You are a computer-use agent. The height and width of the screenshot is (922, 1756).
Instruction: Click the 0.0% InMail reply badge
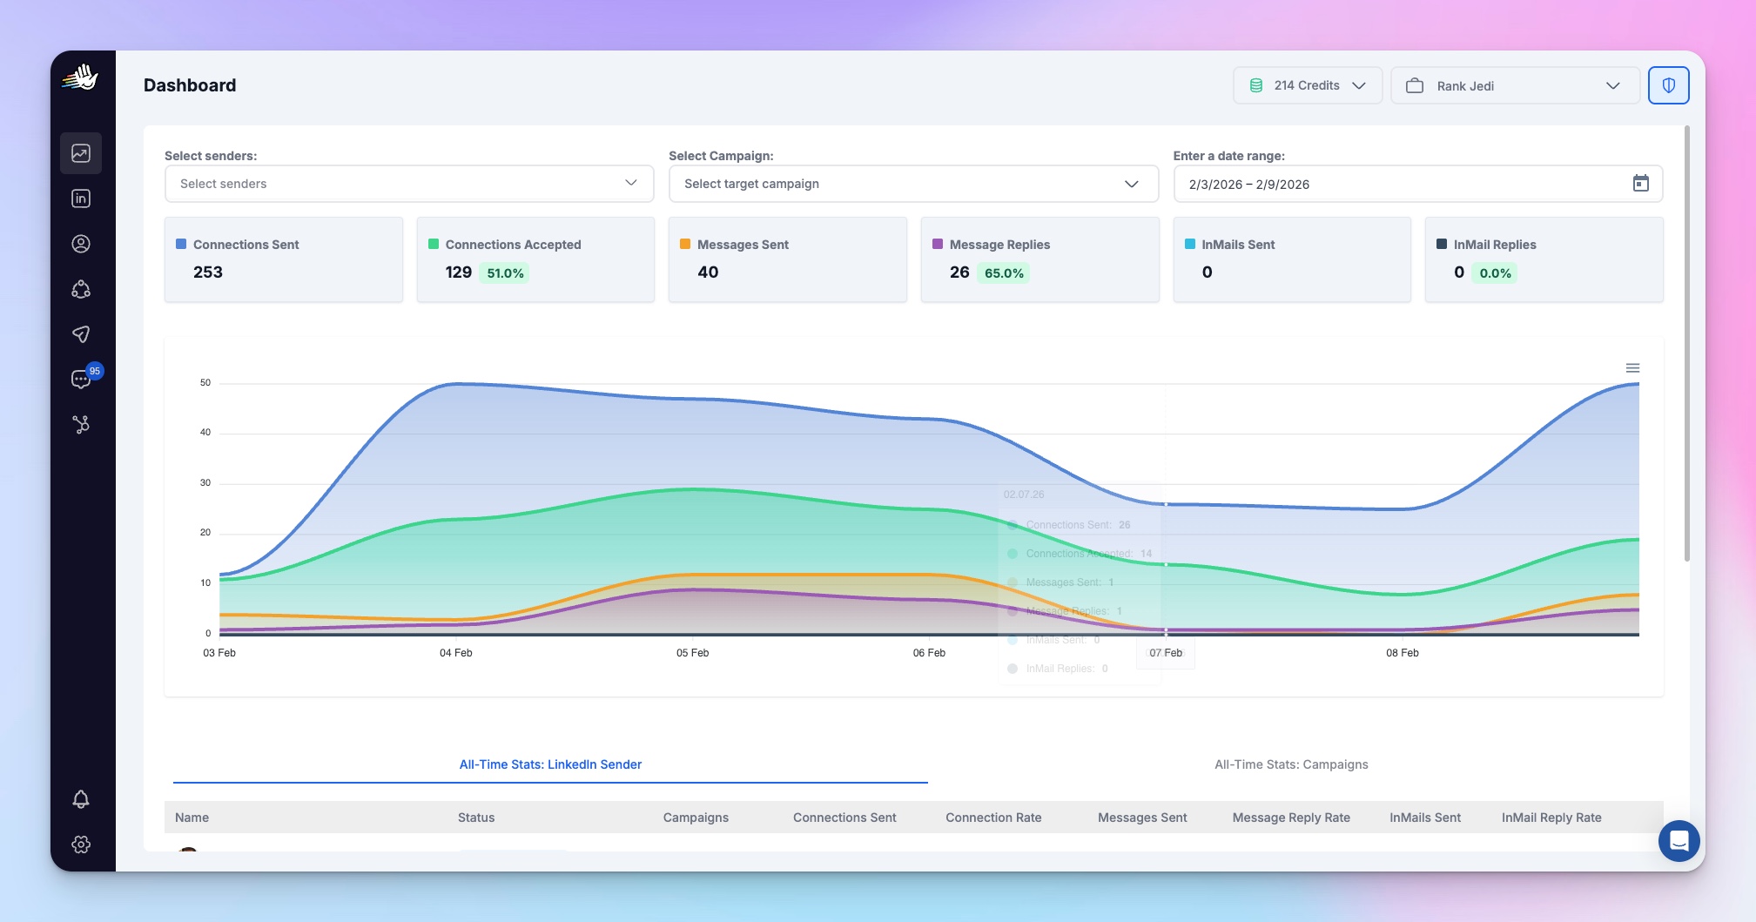point(1495,273)
